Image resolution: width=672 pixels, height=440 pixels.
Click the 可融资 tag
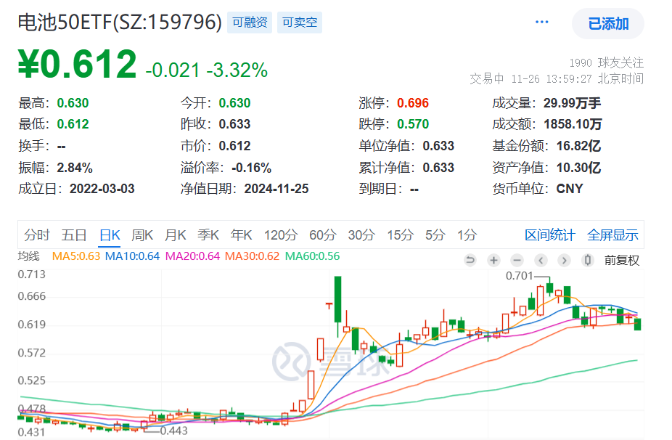[250, 23]
